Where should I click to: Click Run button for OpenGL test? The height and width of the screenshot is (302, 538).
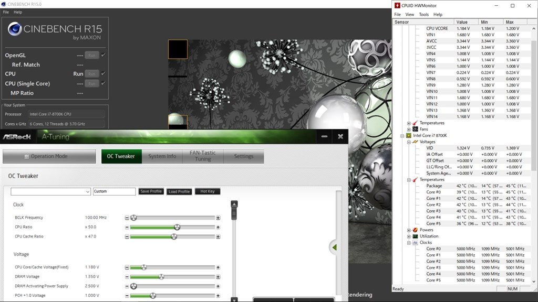(91, 55)
